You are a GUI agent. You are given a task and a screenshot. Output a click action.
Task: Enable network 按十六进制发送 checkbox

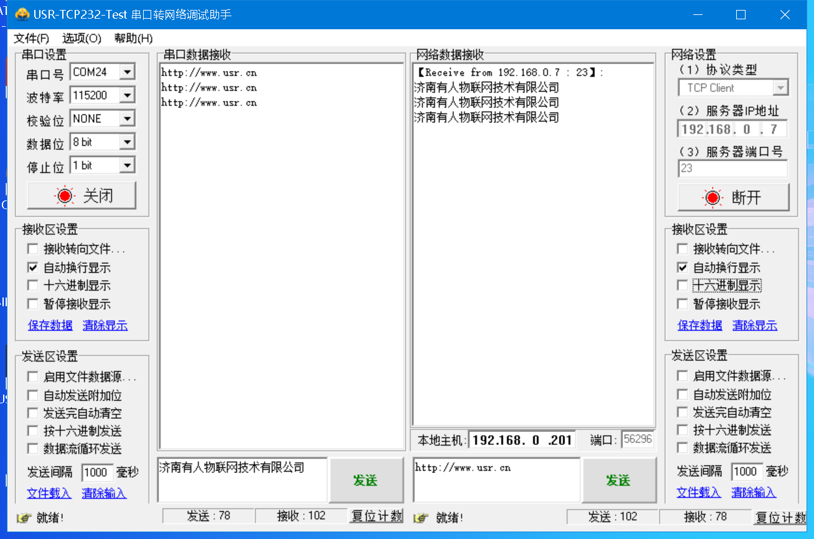[683, 430]
